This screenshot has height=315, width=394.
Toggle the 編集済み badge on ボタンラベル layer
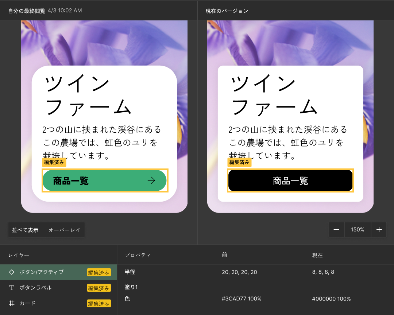tap(99, 288)
